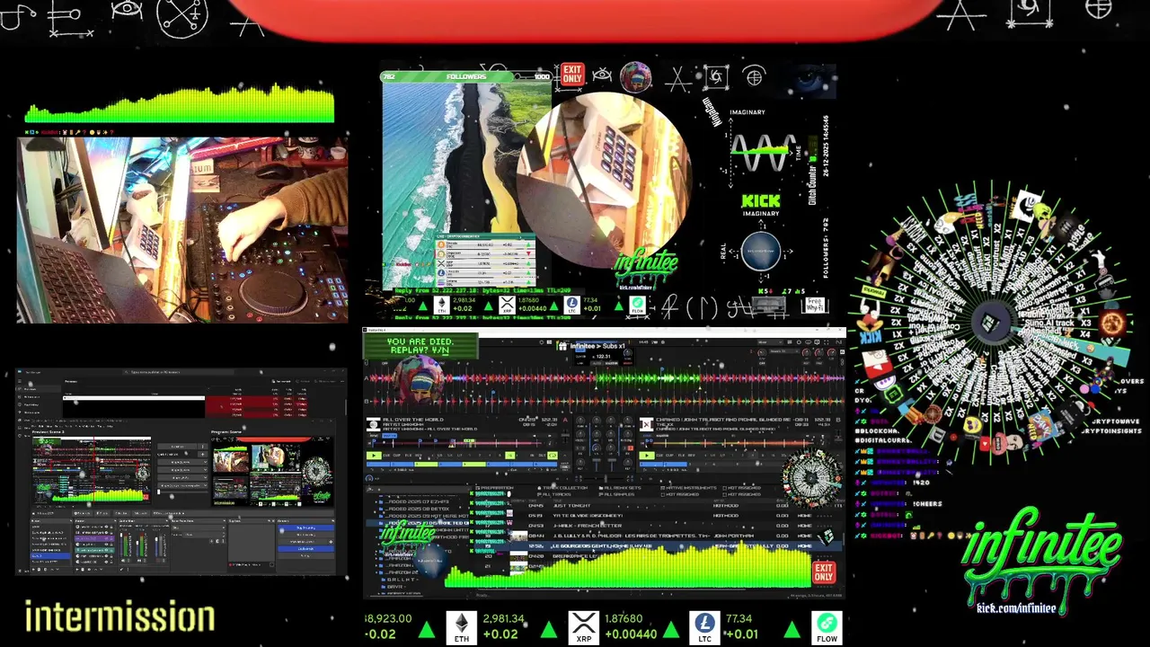Open Settings button in OBS Controls dock
Screen dimensions: 1150x647
pos(305,555)
